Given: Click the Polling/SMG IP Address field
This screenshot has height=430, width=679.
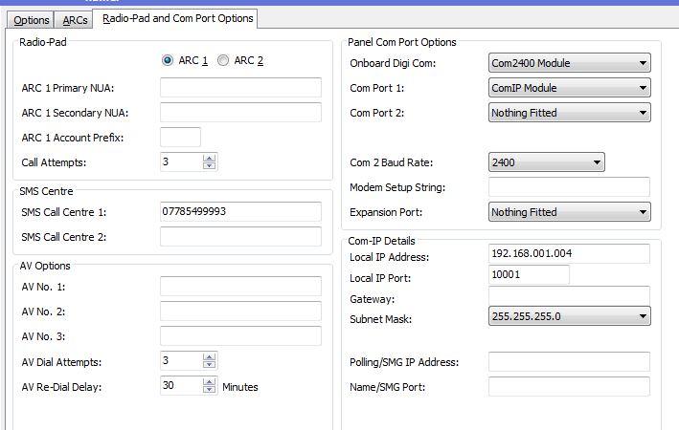Looking at the screenshot, I should tap(569, 362).
